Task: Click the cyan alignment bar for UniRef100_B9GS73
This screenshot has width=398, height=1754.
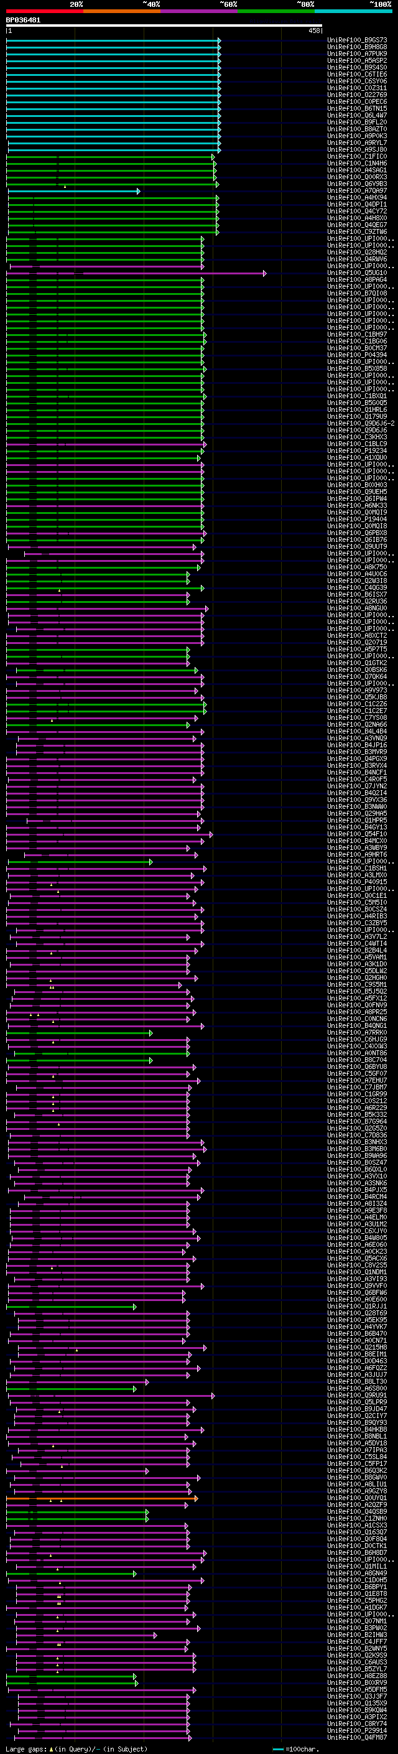Action: coord(114,40)
